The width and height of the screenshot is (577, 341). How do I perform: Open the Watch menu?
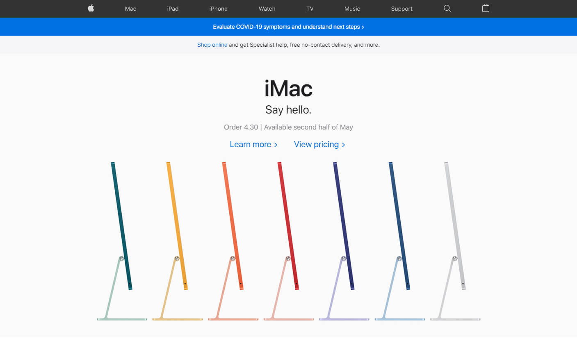click(267, 9)
